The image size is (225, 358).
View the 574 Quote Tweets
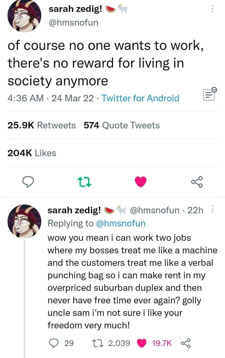point(122,125)
